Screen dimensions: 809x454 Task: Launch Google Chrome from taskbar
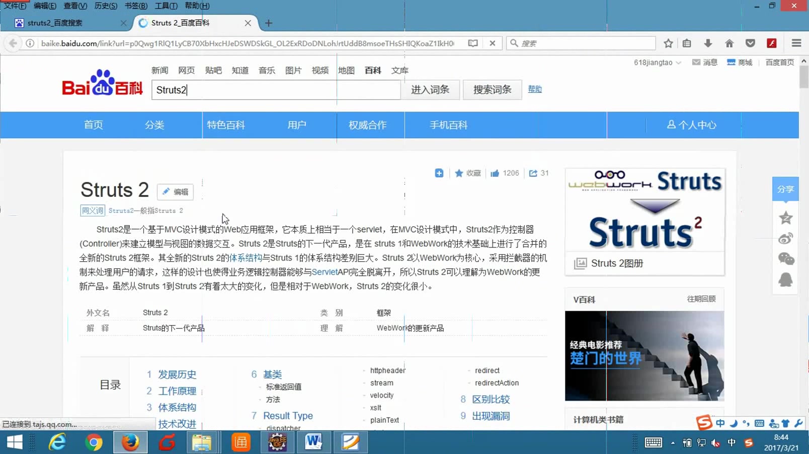(x=94, y=442)
